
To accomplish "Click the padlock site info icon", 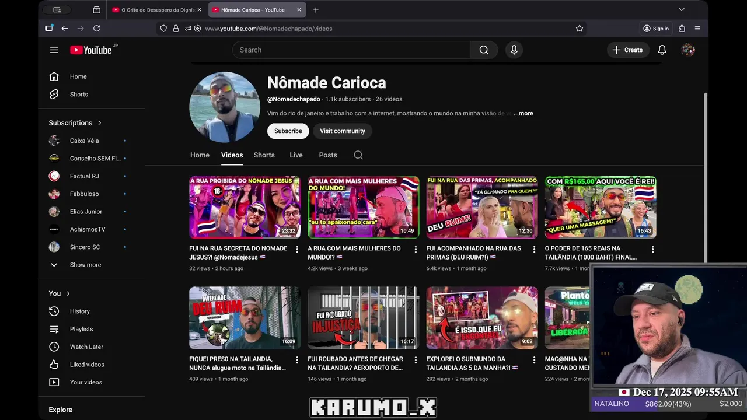I will pyautogui.click(x=176, y=28).
